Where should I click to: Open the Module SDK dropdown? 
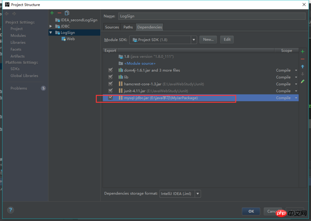194,40
